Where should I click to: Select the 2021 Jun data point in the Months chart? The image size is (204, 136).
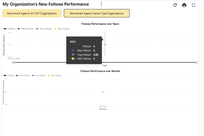click(x=103, y=92)
